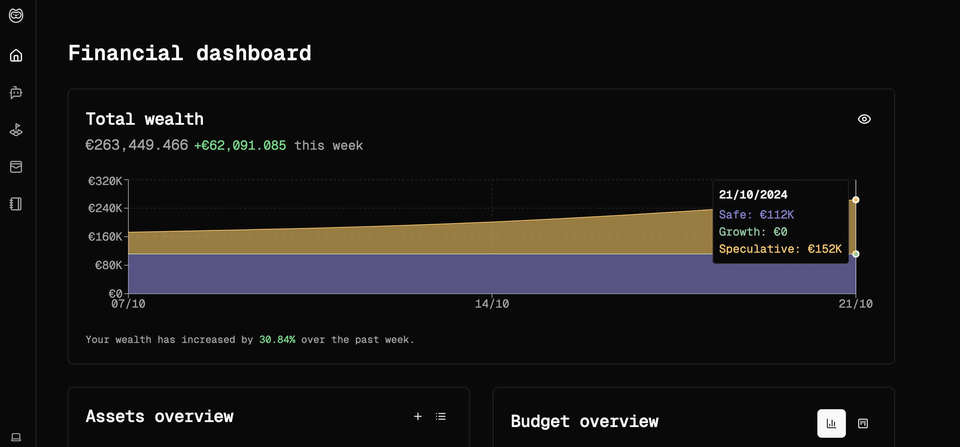Click the golden Speculative area of the chart
Screen dimensions: 960x447
click(492, 238)
